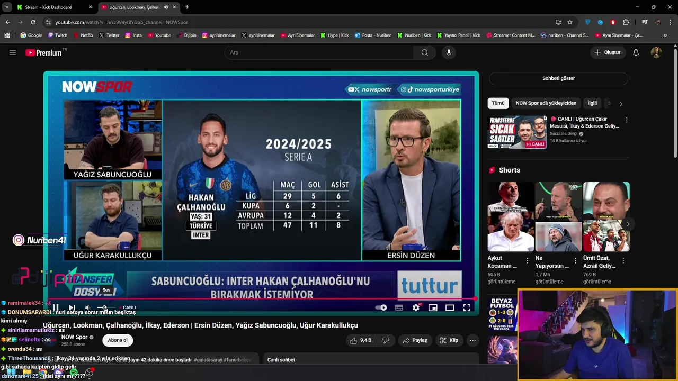Toggle theater mode in the player

(x=450, y=307)
